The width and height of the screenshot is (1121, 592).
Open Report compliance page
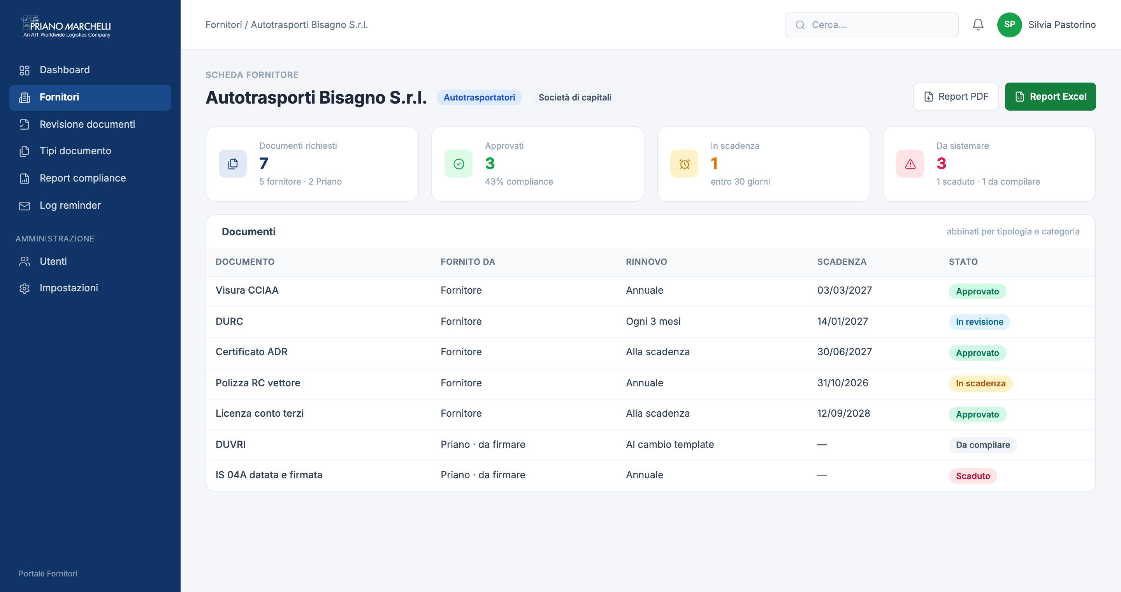[x=90, y=178]
